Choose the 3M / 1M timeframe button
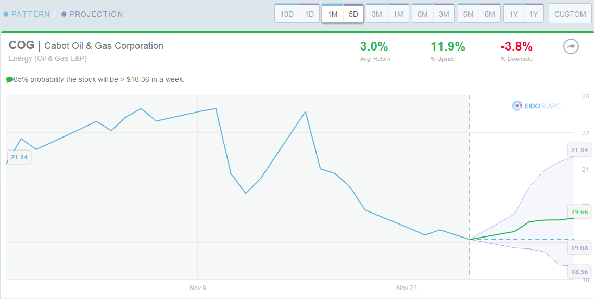Image resolution: width=594 pixels, height=299 pixels. coord(387,14)
